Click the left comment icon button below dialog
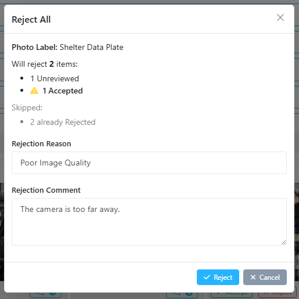This screenshot has height=299, width=299. (x=46, y=294)
